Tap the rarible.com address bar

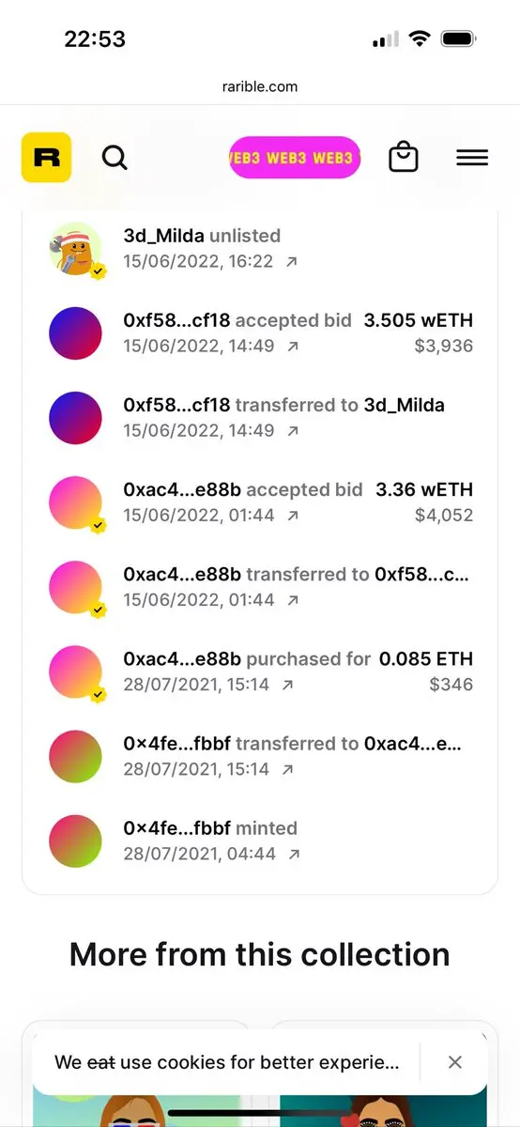(260, 86)
